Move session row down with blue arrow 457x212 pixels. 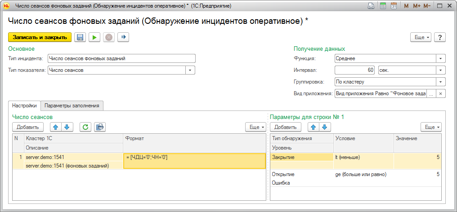coord(67,127)
